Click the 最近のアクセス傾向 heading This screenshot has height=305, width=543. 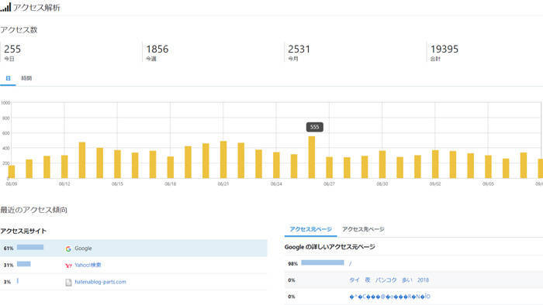(33, 210)
